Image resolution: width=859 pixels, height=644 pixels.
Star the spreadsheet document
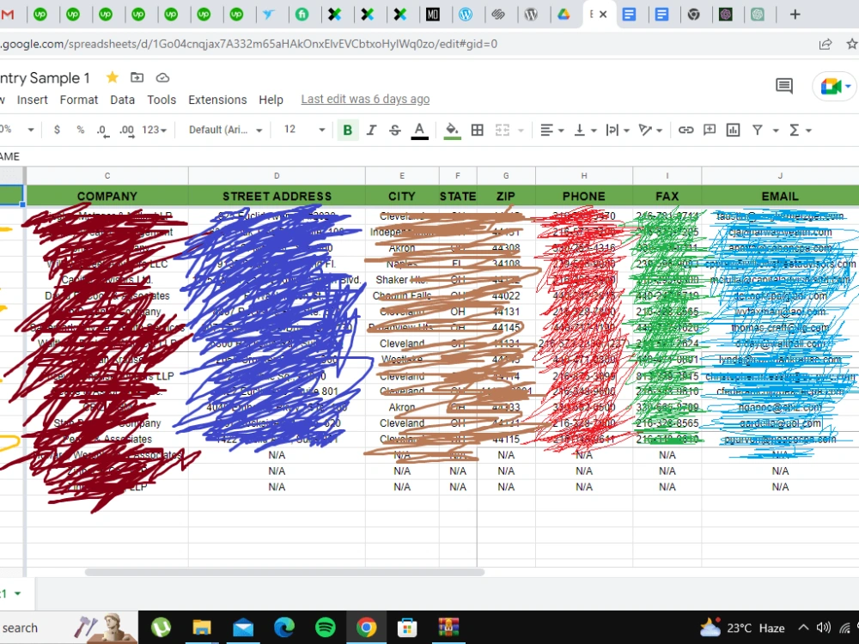point(113,77)
